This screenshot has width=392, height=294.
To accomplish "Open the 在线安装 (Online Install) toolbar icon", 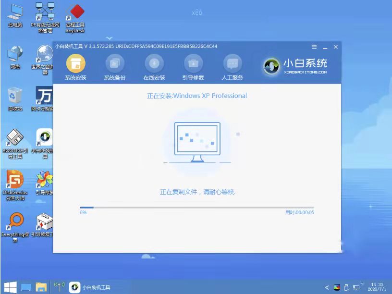I will pyautogui.click(x=154, y=66).
